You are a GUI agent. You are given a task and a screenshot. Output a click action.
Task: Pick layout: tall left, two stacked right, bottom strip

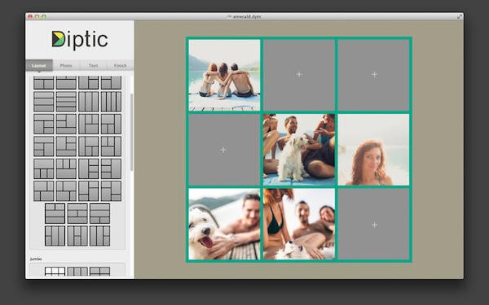(x=66, y=146)
